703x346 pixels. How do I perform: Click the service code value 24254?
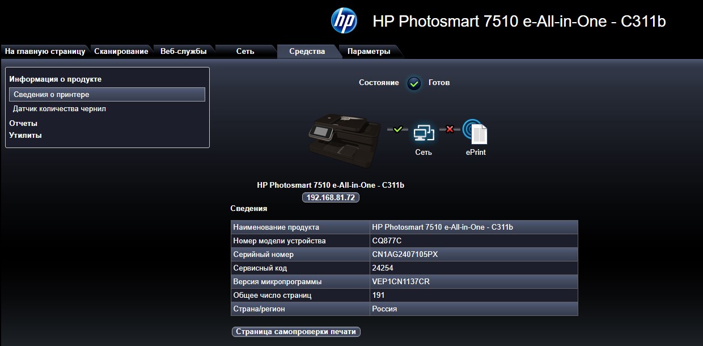click(383, 268)
